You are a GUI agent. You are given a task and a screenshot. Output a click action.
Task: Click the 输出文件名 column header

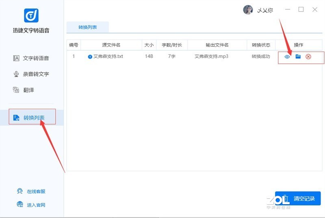click(x=217, y=45)
